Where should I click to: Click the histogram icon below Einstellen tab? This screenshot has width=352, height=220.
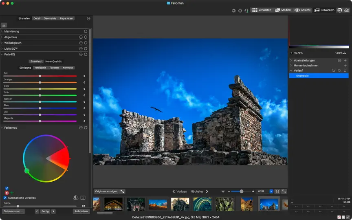4,25
